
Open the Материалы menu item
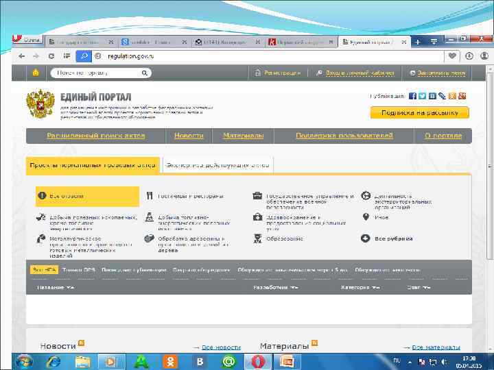click(x=243, y=136)
